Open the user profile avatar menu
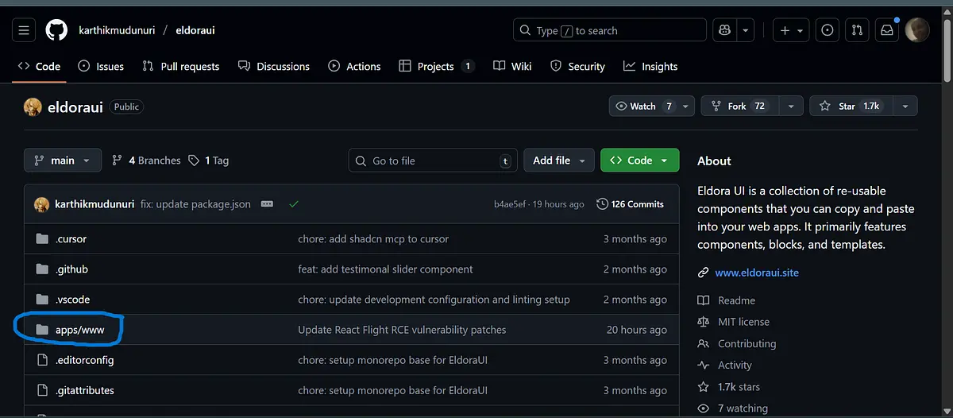Image resolution: width=953 pixels, height=418 pixels. coord(917,30)
